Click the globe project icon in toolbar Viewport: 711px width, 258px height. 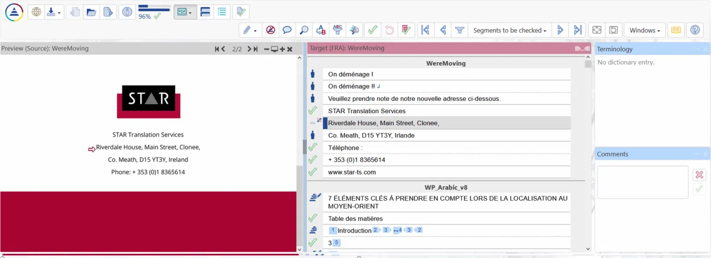[36, 12]
